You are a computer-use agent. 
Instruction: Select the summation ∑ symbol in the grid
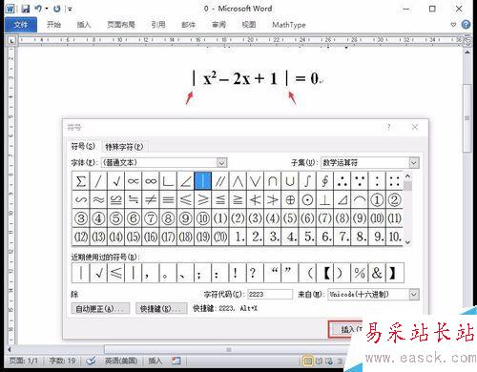point(81,181)
